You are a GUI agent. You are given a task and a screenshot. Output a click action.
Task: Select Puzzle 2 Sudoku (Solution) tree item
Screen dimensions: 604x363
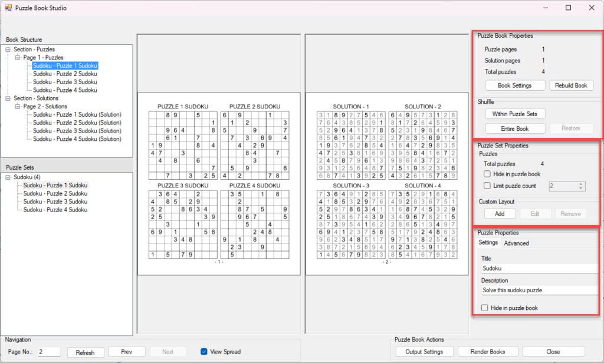[x=77, y=123]
